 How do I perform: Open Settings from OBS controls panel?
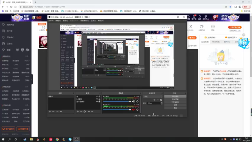coord(175,105)
